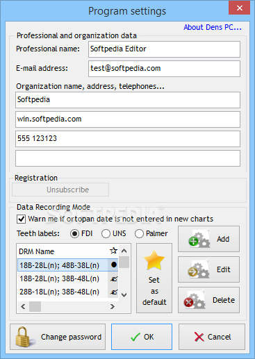This screenshot has width=255, height=359.
Task: Toggle the ortopan date warning checkbox
Action: point(21,219)
